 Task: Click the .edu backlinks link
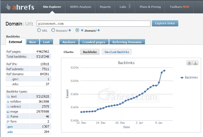pos(10,132)
